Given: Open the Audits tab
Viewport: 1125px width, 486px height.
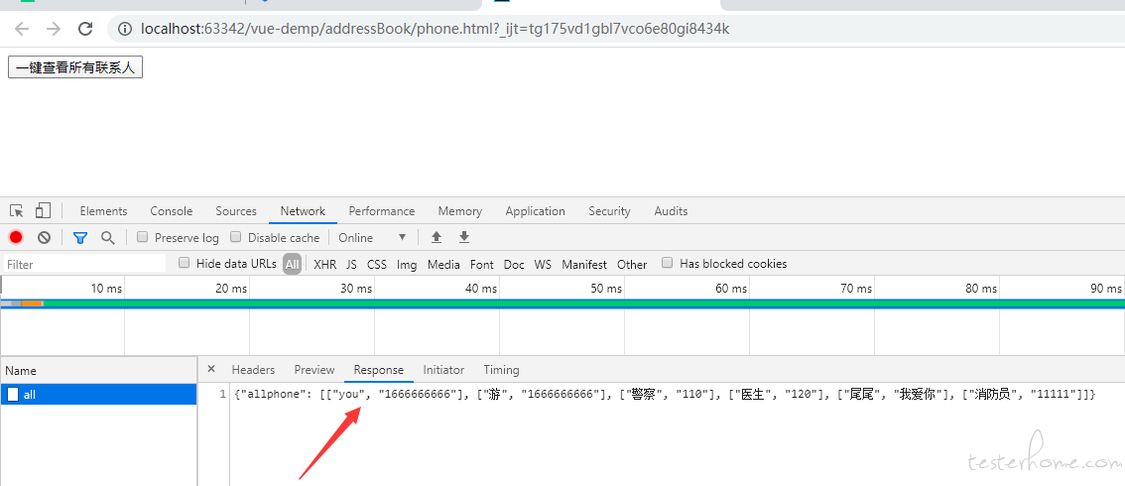Looking at the screenshot, I should pos(671,210).
